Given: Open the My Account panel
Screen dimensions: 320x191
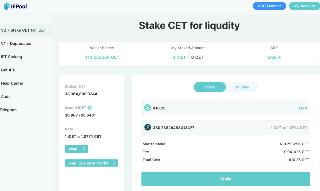Looking at the screenshot, I should [x=304, y=6].
